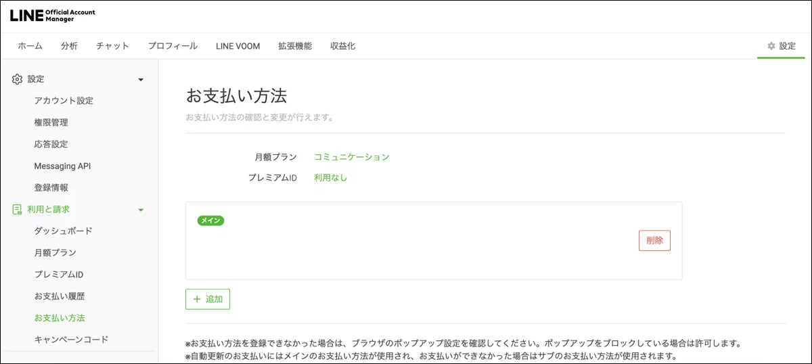Open お支払い履歴 in the sidebar

pyautogui.click(x=60, y=296)
